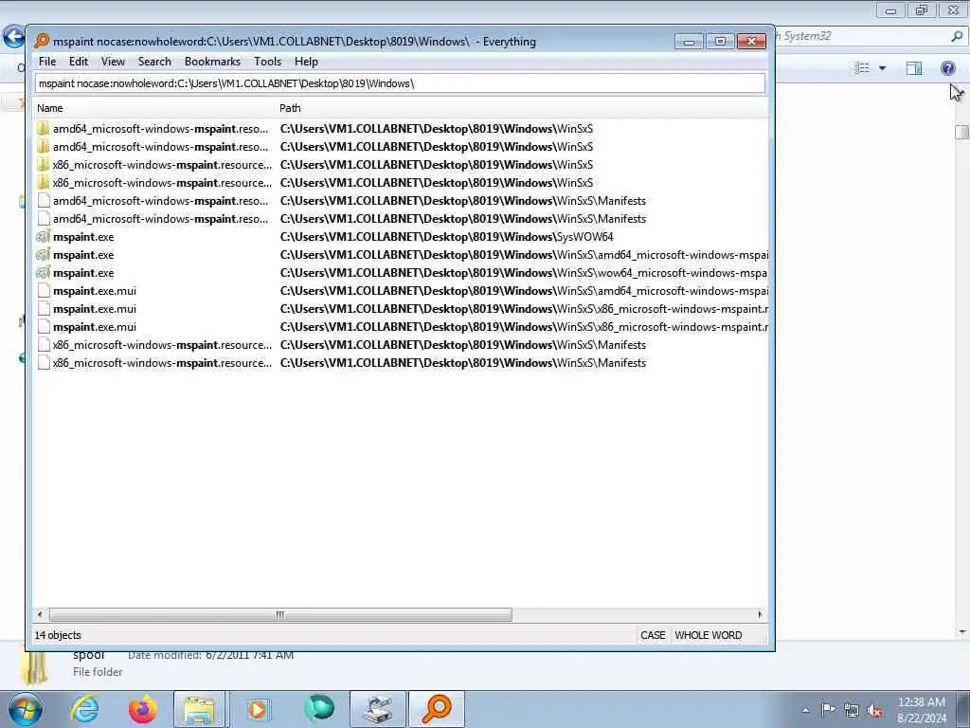This screenshot has width=970, height=728.
Task: Toggle WHOLE WORD match in status bar
Action: click(709, 635)
